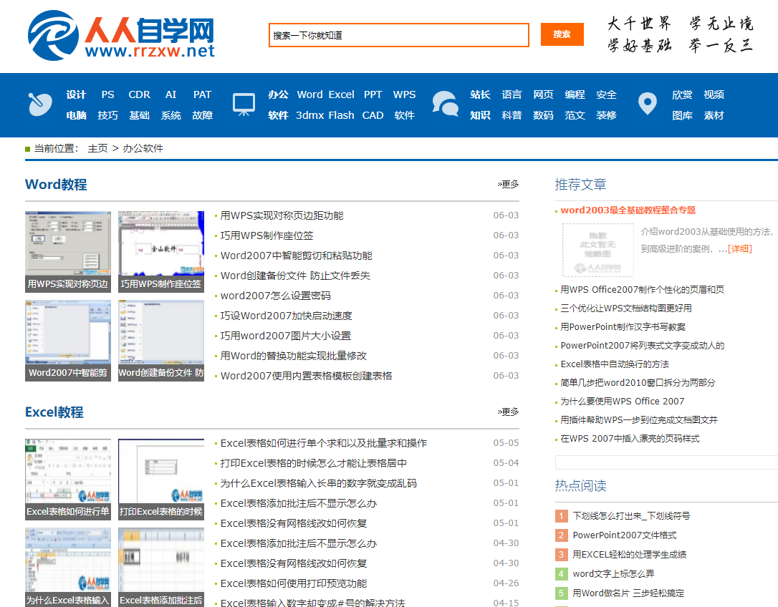Image resolution: width=778 pixels, height=607 pixels.
Task: Open article 巧设Word2007加快启动速度
Action: click(x=287, y=316)
